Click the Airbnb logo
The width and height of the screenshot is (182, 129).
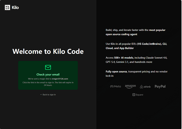coord(145,87)
